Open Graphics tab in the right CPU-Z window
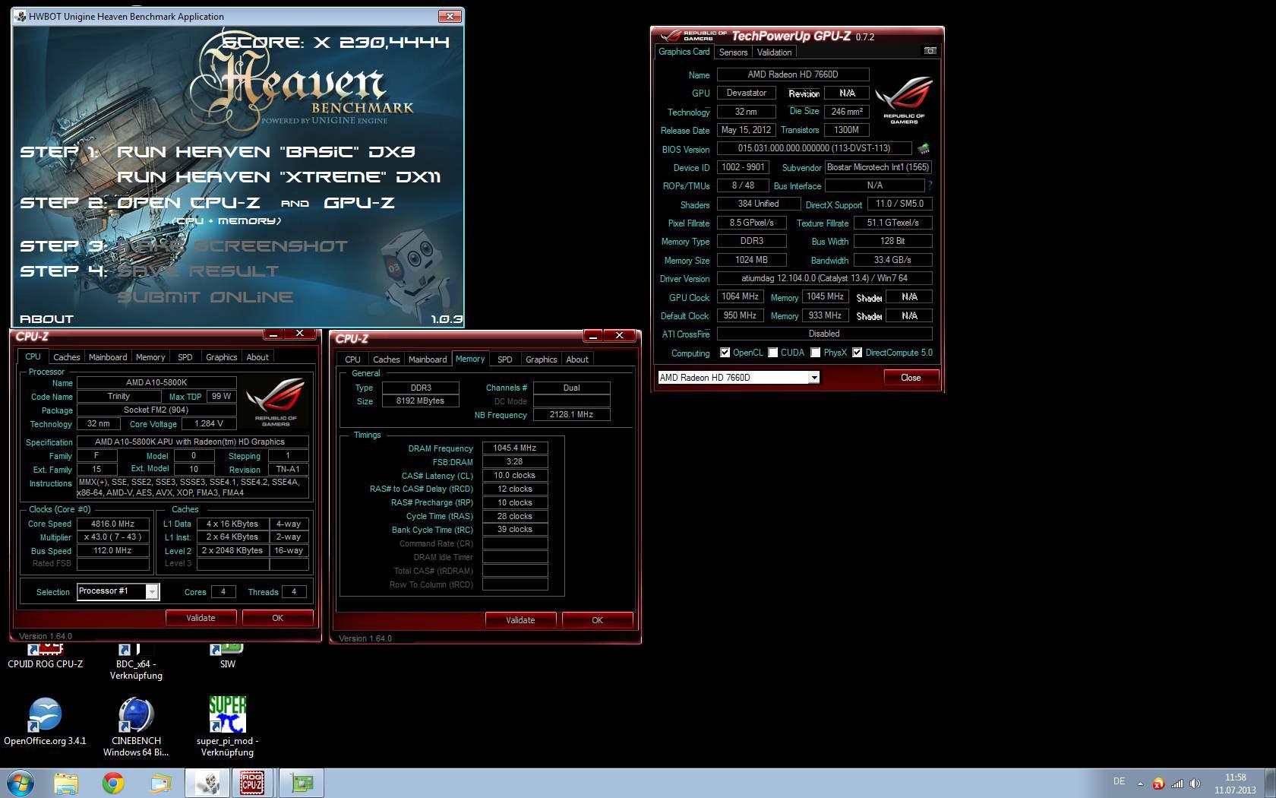Image resolution: width=1276 pixels, height=798 pixels. 542,359
